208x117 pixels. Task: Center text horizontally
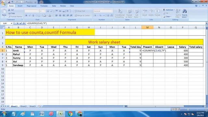pyautogui.click(x=60, y=16)
